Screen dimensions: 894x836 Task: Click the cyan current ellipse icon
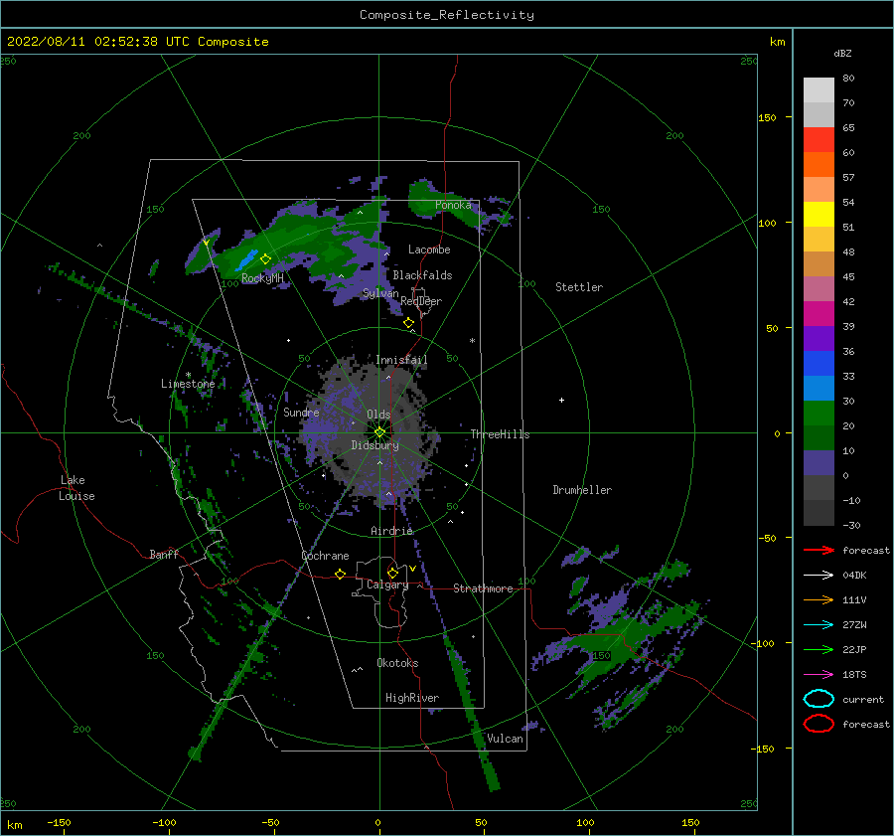819,699
